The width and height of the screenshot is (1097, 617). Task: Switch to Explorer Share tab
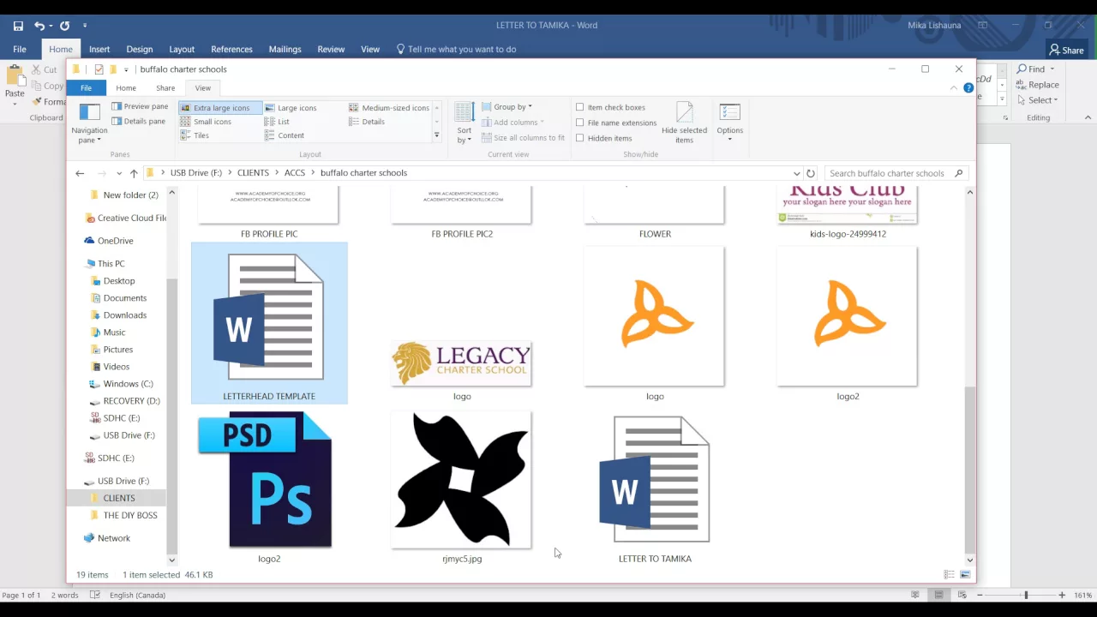pos(165,87)
